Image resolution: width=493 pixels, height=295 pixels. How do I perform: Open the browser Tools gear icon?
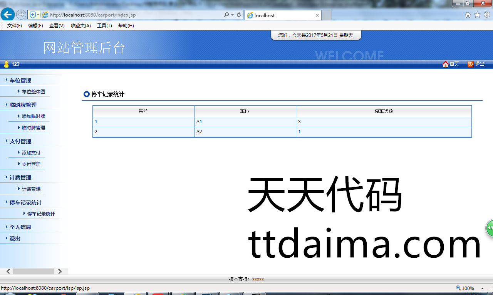click(x=487, y=15)
